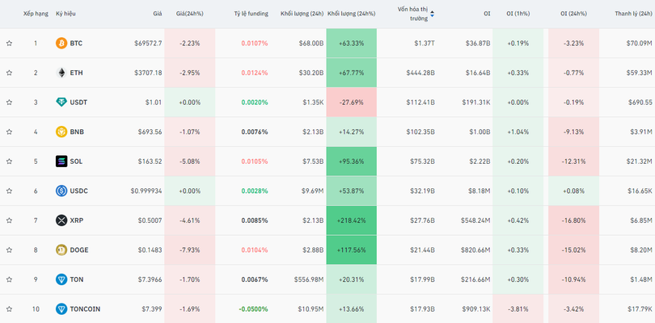Click the BNB coin icon

(61, 132)
